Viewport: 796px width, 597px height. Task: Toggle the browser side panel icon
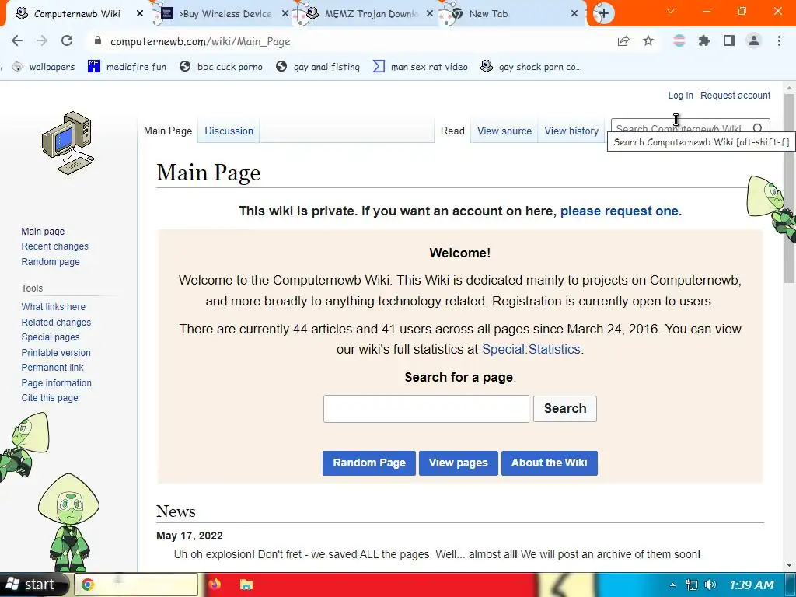click(x=729, y=40)
